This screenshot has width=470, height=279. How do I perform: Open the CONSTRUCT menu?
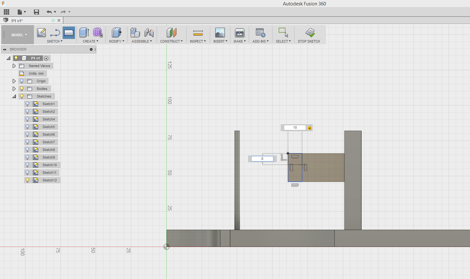coord(171,41)
